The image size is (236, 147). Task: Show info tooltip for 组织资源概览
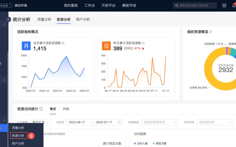click(211, 32)
